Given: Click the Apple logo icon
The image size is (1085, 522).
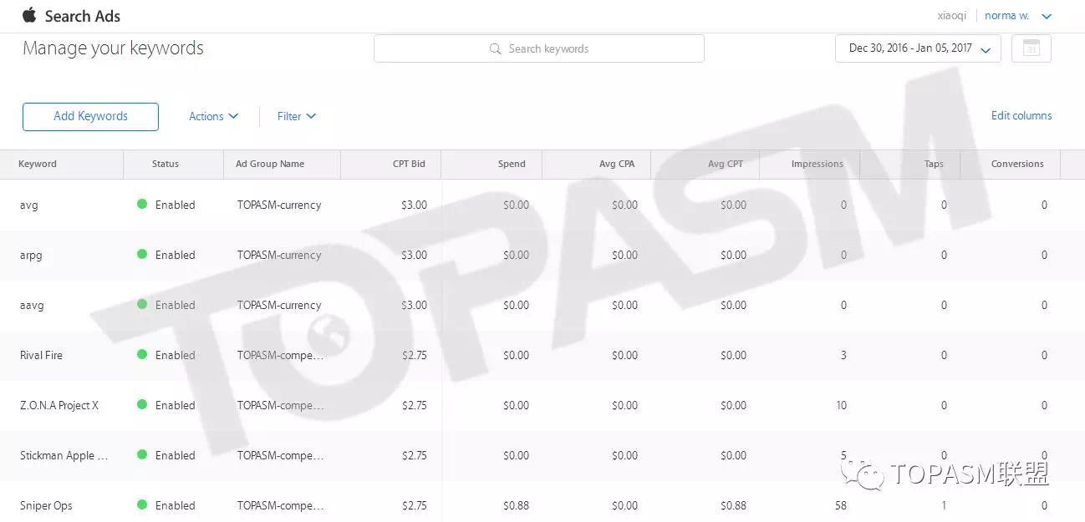Looking at the screenshot, I should click(x=29, y=15).
